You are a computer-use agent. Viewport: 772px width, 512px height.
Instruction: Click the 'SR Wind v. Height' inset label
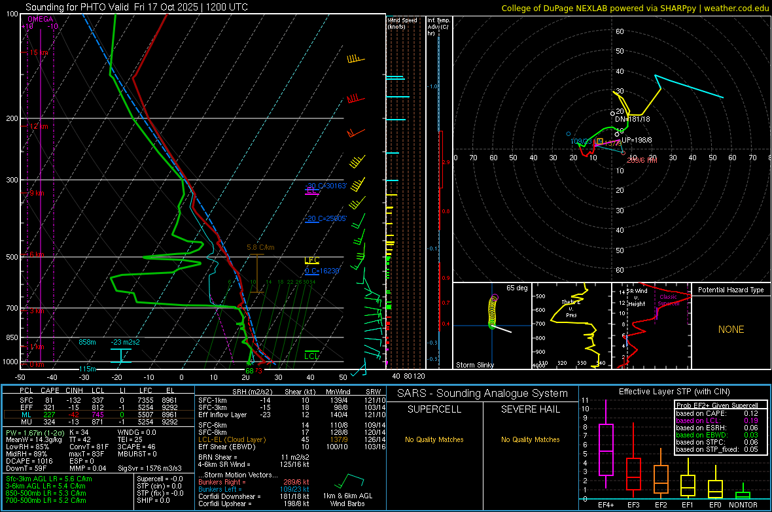637,298
